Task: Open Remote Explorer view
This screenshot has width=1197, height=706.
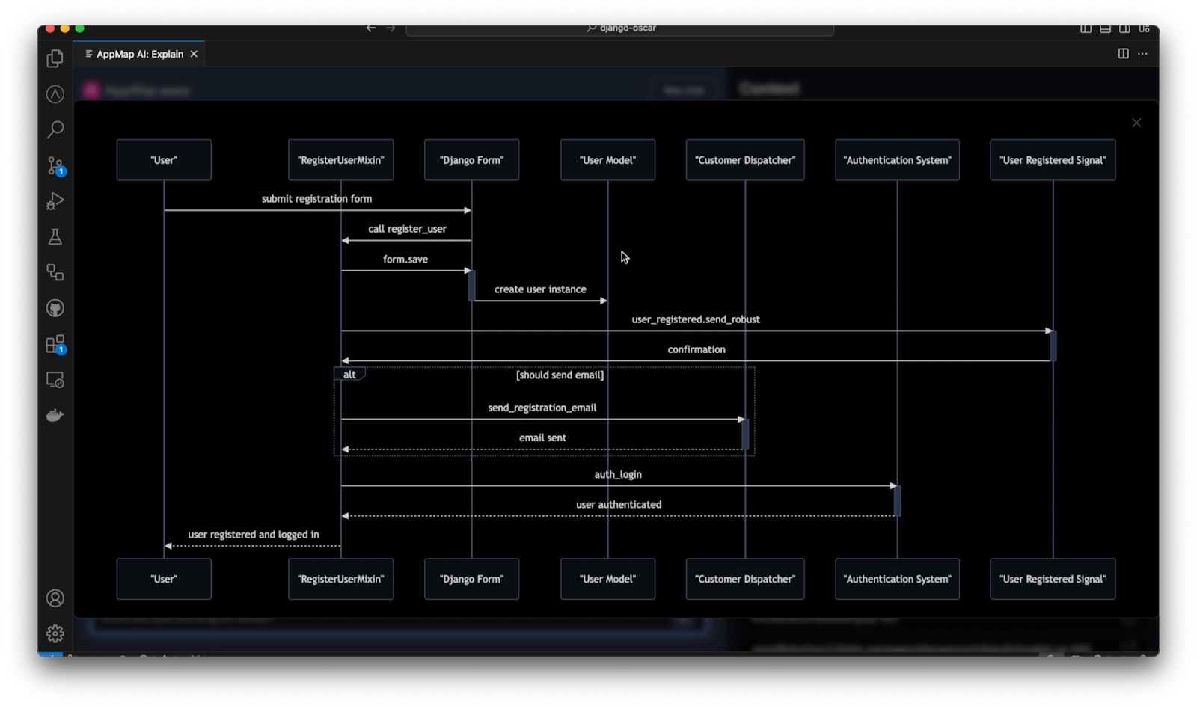Action: tap(55, 380)
